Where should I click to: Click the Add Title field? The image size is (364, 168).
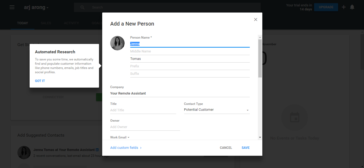click(x=143, y=110)
